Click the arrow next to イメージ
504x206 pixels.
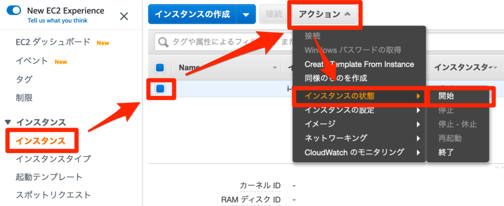[x=418, y=124]
